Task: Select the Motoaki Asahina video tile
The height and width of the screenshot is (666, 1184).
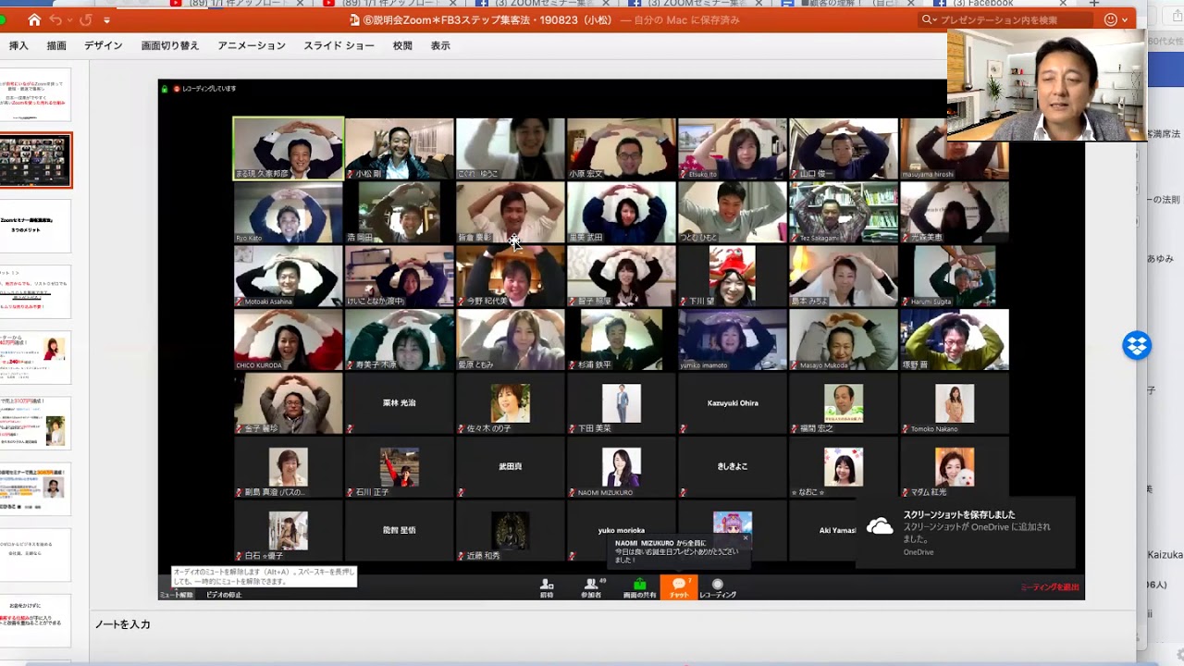Action: pos(289,276)
